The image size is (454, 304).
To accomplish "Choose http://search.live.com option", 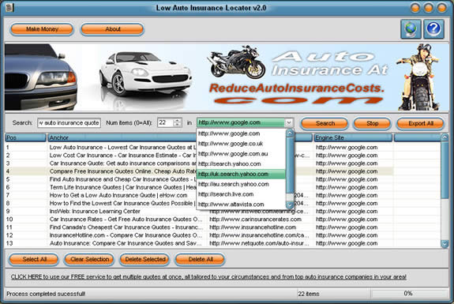I will pos(241,194).
